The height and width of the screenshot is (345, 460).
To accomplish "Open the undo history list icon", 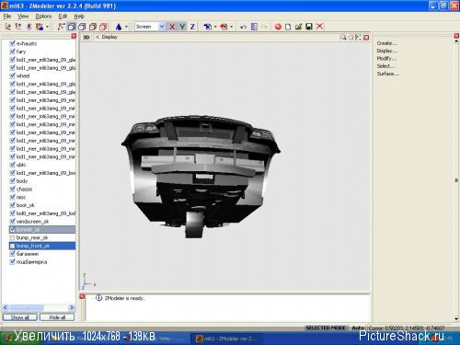I will [x=254, y=27].
